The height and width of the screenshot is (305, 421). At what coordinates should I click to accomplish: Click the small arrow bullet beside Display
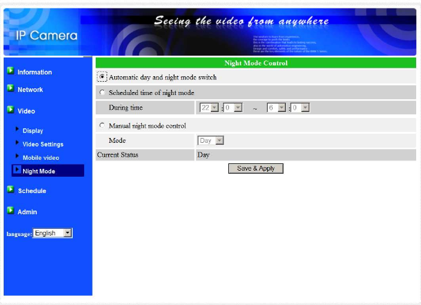[17, 129]
